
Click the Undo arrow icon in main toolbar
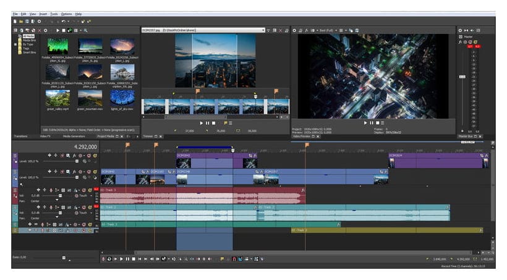[x=63, y=22]
